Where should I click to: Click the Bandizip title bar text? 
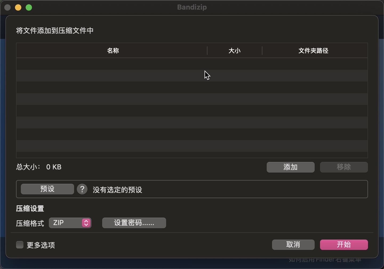tap(192, 7)
